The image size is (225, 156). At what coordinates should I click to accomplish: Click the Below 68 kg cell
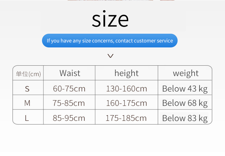[x=185, y=103]
